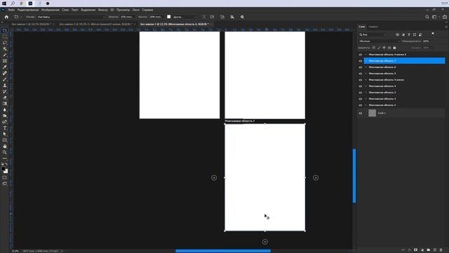
Task: Expand Монтажная область 4 копия 3 group
Action: 366,55
